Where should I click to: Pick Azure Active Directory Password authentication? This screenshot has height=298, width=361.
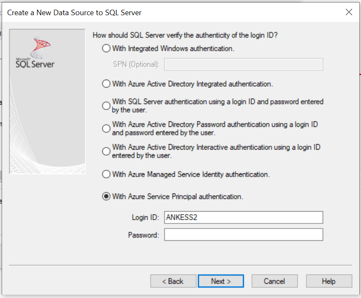click(x=106, y=129)
